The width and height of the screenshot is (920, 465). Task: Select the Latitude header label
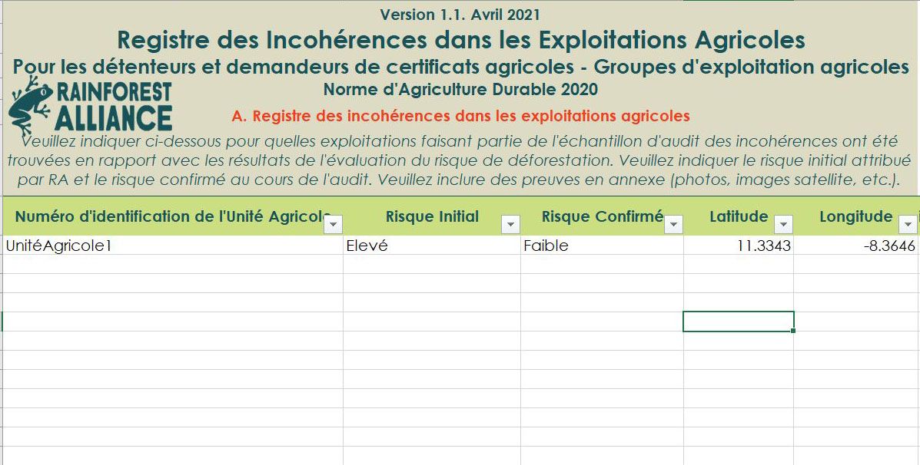coord(738,216)
